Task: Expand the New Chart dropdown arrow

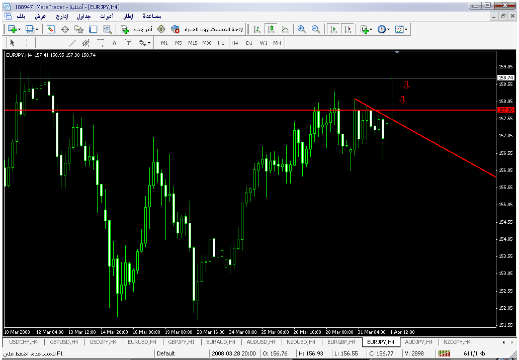Action: (19, 30)
